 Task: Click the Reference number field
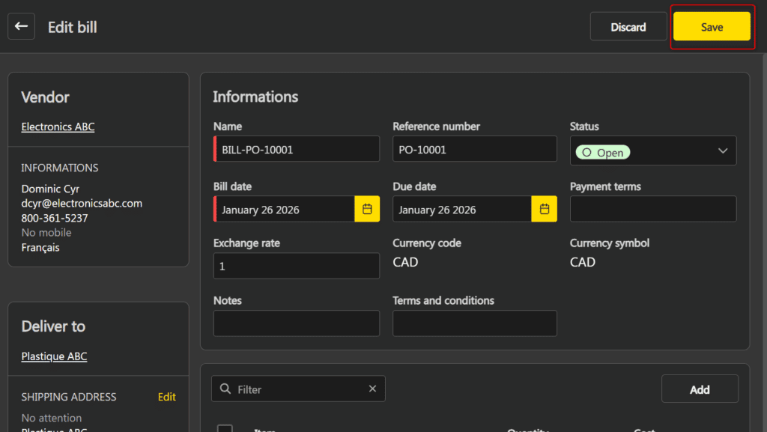point(474,149)
